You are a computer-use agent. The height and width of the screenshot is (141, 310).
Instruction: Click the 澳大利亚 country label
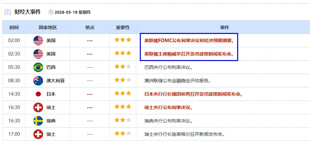(56, 81)
